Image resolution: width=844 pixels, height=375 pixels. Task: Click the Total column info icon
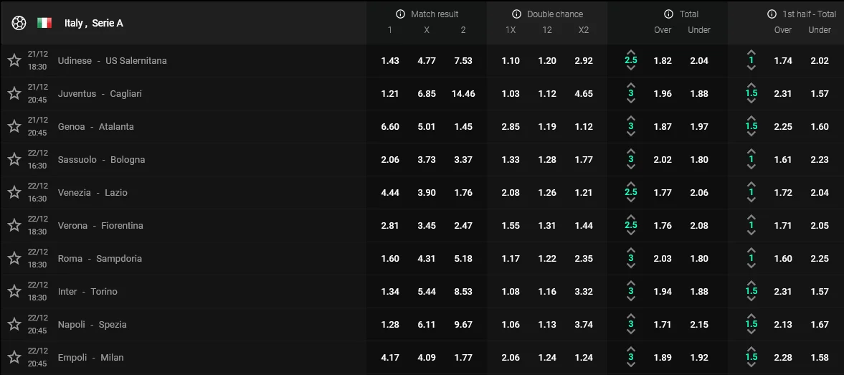click(x=669, y=14)
